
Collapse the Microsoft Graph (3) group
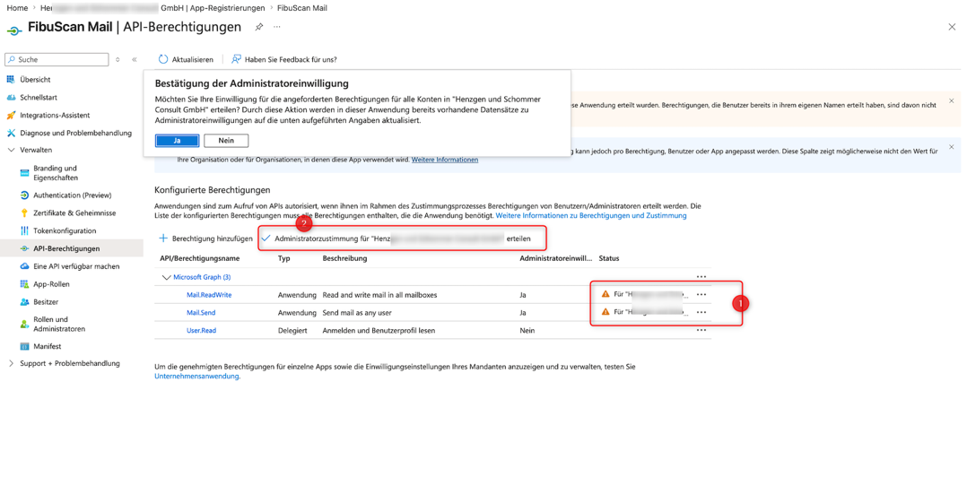coord(166,278)
